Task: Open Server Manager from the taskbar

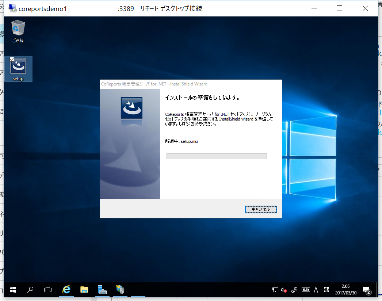Action: 102,290
